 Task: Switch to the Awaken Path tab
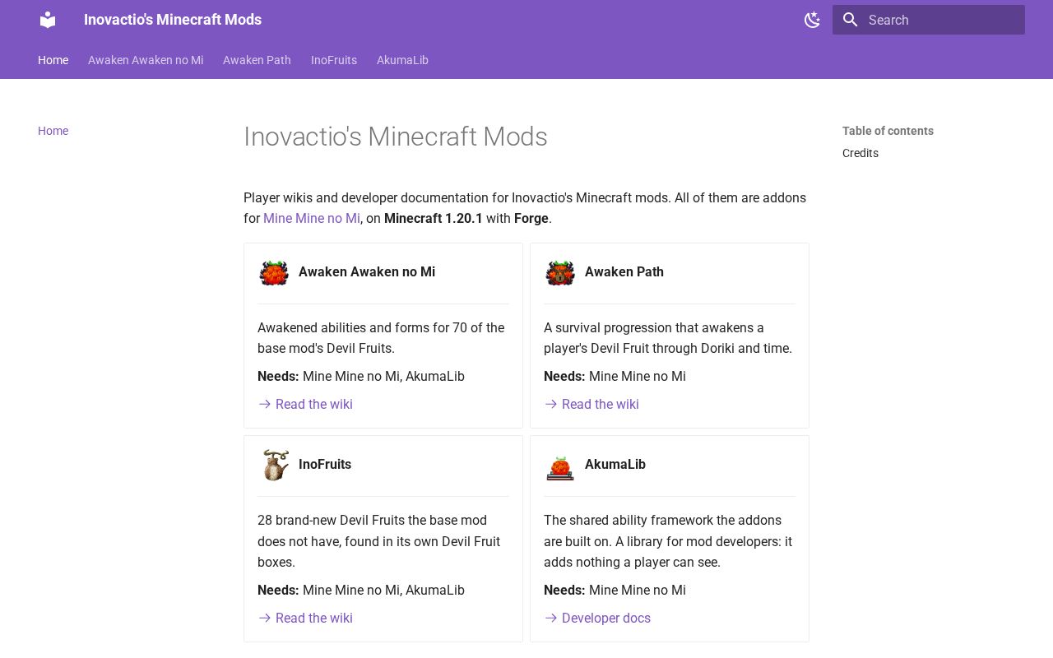coord(257,60)
